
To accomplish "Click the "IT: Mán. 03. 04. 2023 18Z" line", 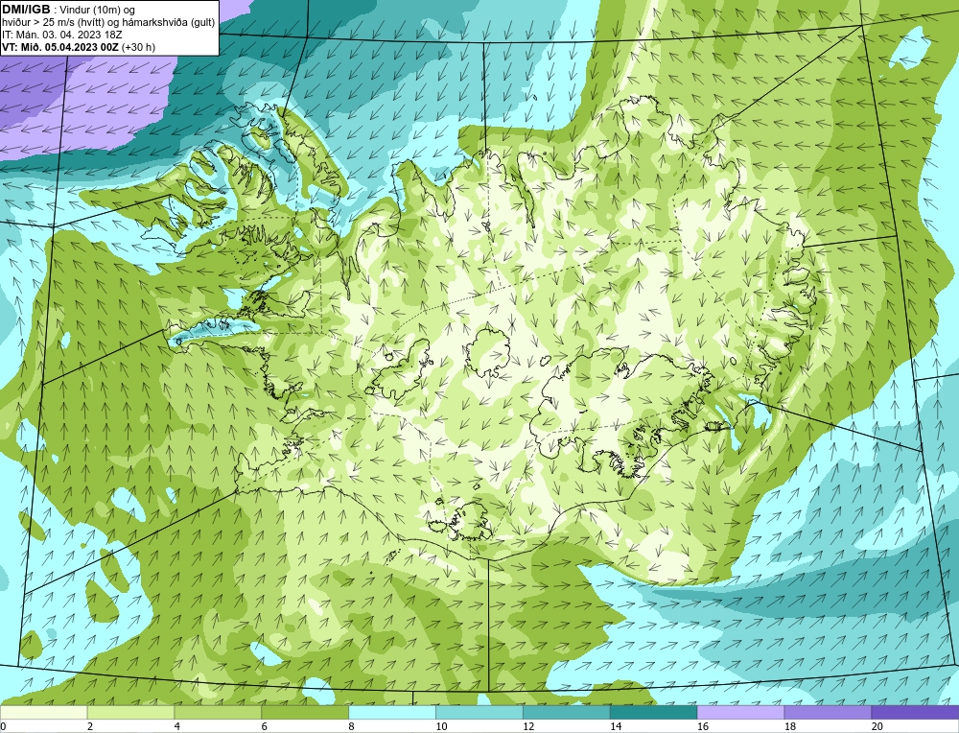I will 61,35.
